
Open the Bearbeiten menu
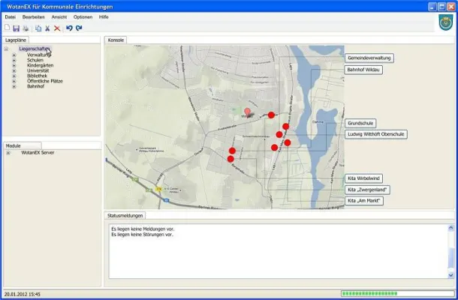(33, 16)
